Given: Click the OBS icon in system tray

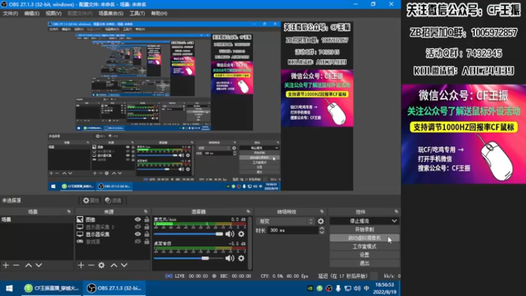Looking at the screenshot, I should click(x=329, y=288).
